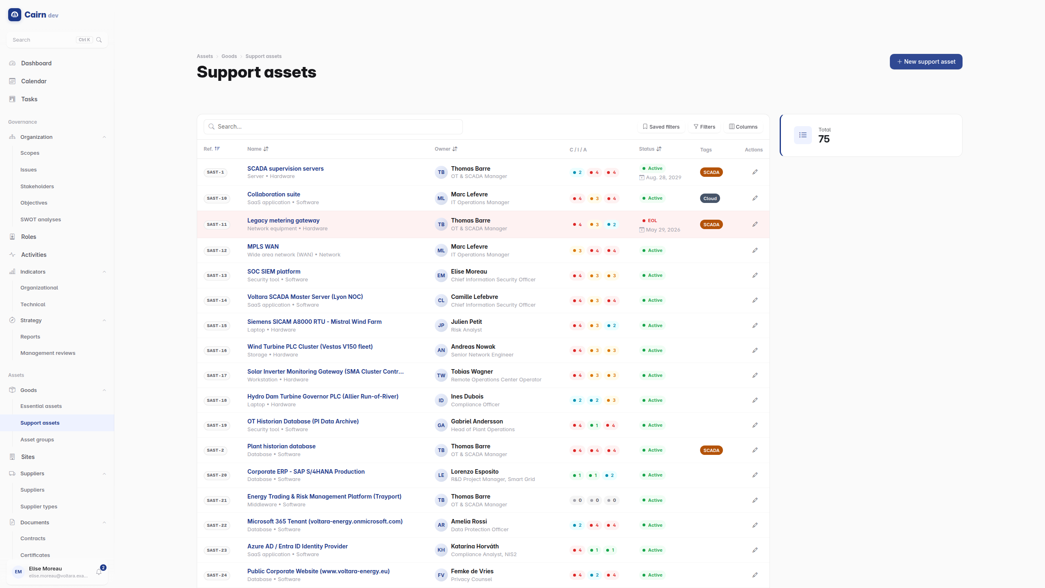The width and height of the screenshot is (1045, 588).
Task: Open Asset groups in sidebar
Action: point(37,440)
